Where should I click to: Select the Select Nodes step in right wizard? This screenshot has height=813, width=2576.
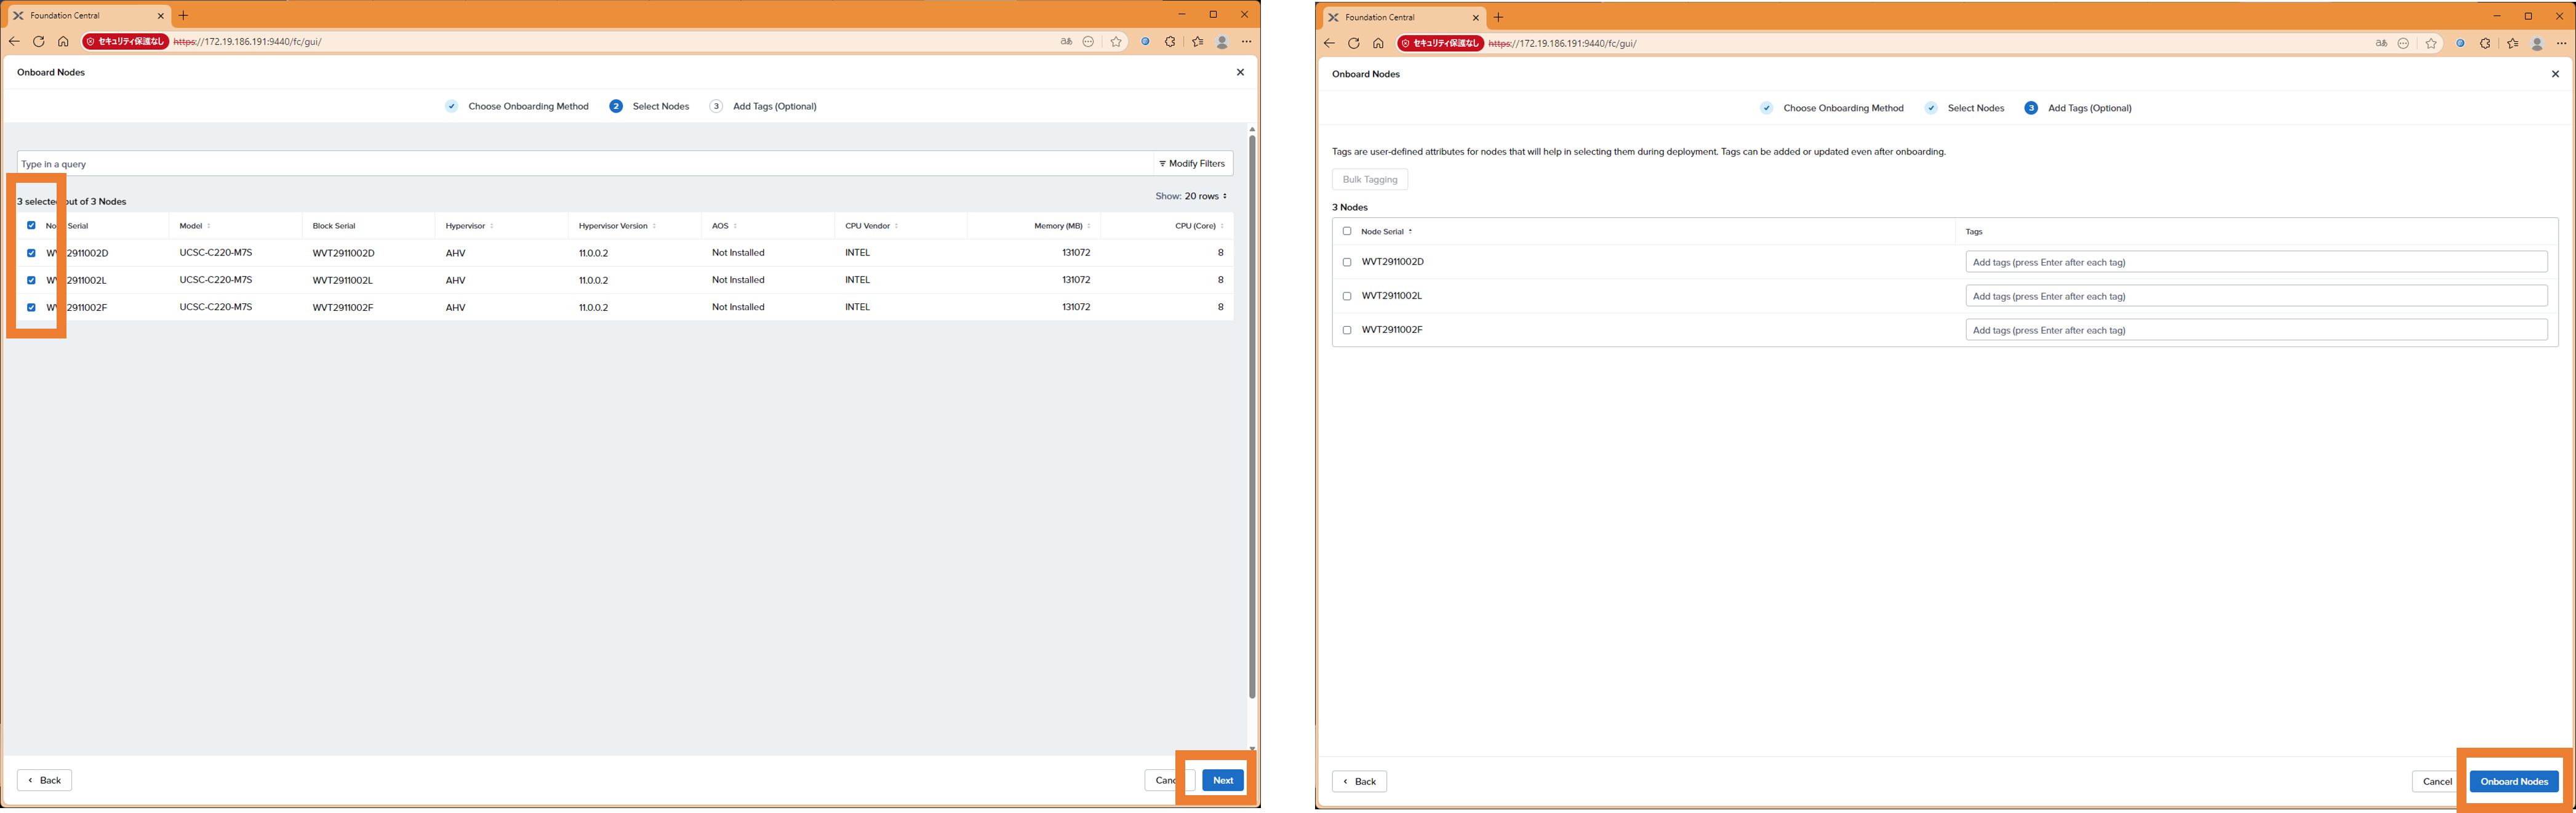pos(1975,108)
